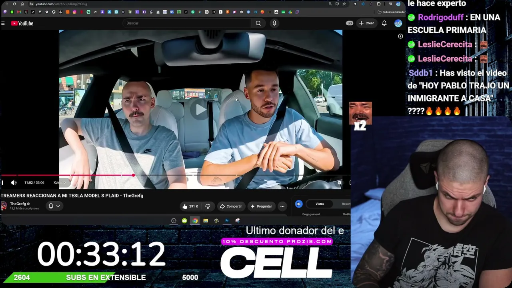
Task: Open File Explorer from the taskbar
Action: click(206, 221)
